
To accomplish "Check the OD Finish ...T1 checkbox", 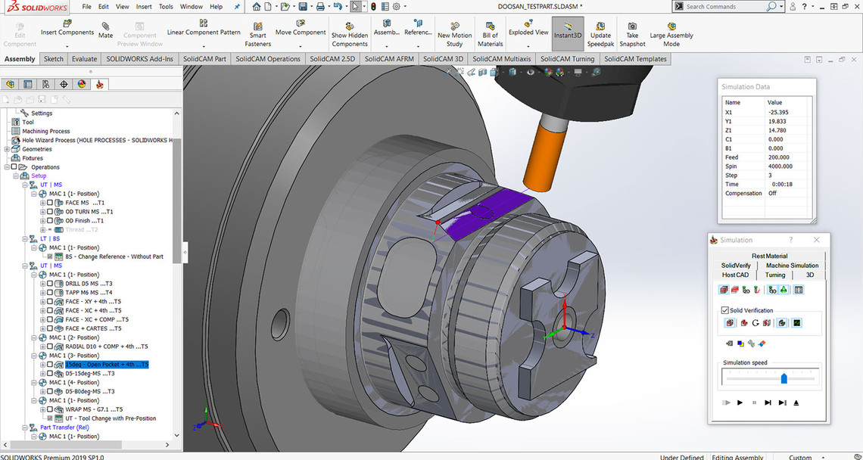I will click(x=50, y=221).
